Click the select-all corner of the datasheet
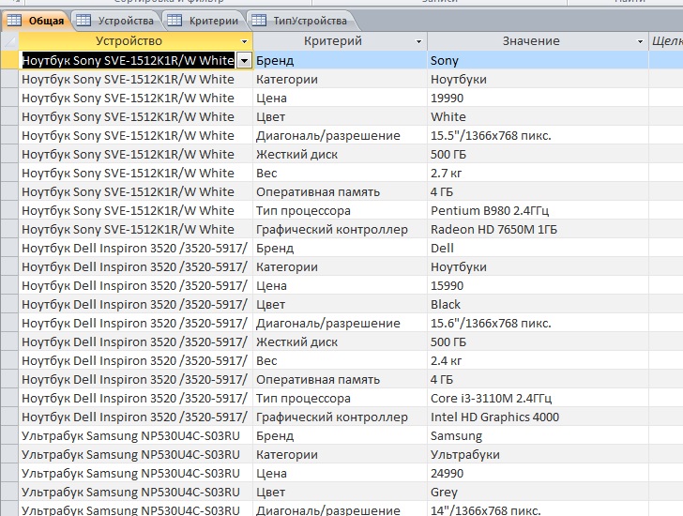683x516 pixels. (x=9, y=41)
